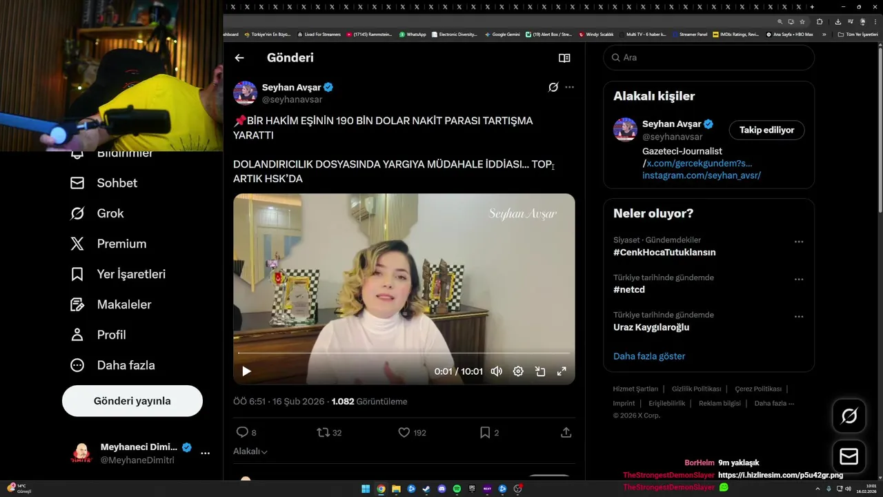Open the #netcd trending topic
Viewport: 883px width, 497px height.
tap(629, 290)
